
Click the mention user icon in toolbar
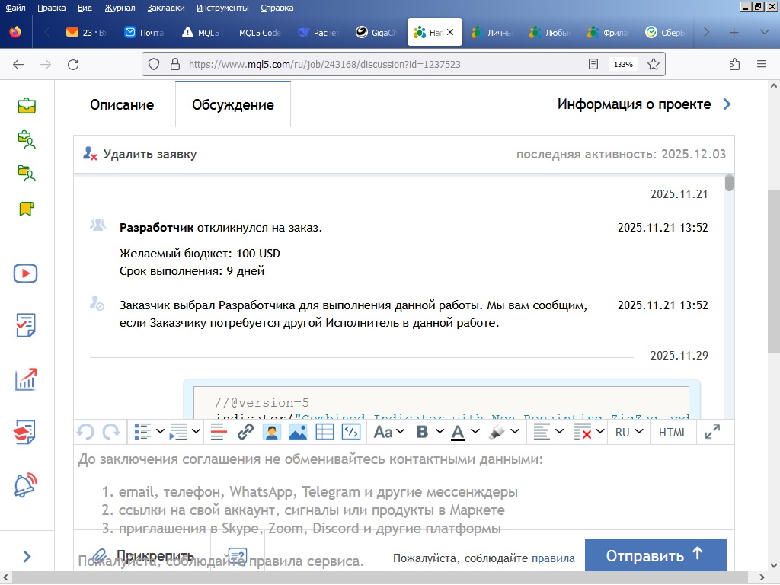pos(271,432)
